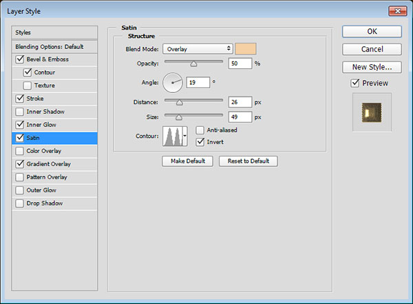Uncheck the Satin effect checkbox

(x=20, y=138)
